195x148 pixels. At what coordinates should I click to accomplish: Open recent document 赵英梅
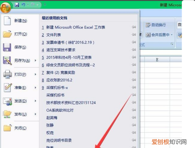52,118
